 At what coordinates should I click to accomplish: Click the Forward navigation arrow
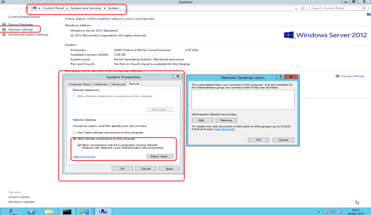tap(14, 8)
